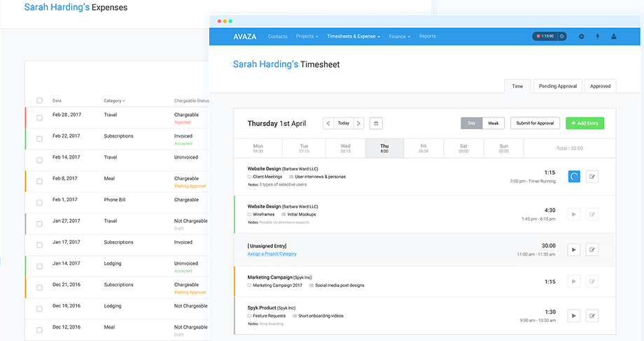
Task: Edit the Spyk Product entry
Action: click(591, 316)
